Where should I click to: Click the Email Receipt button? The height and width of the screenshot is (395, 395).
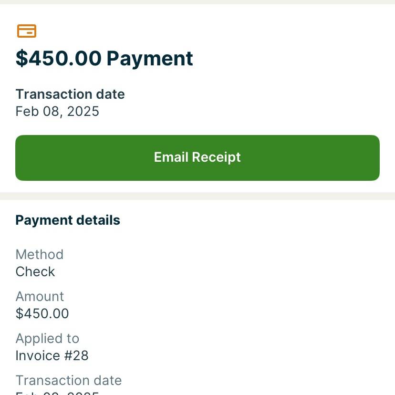coord(197,158)
